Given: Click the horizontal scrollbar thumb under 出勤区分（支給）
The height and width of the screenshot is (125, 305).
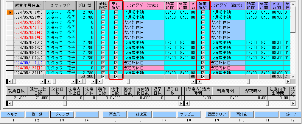Looking at the screenshot, I should click(127, 81).
